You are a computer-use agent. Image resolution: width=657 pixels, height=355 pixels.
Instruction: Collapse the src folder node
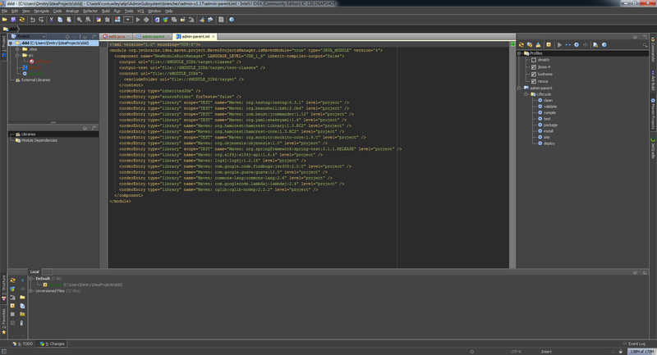click(x=17, y=55)
